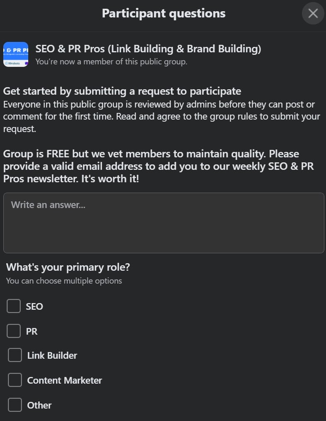Select Content Marketer as your role
Viewport: 326px width, 421px height.
click(15, 380)
